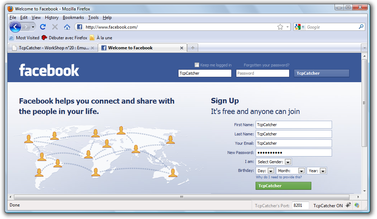Open the Bookmarks menu
377x219 pixels.
point(73,18)
